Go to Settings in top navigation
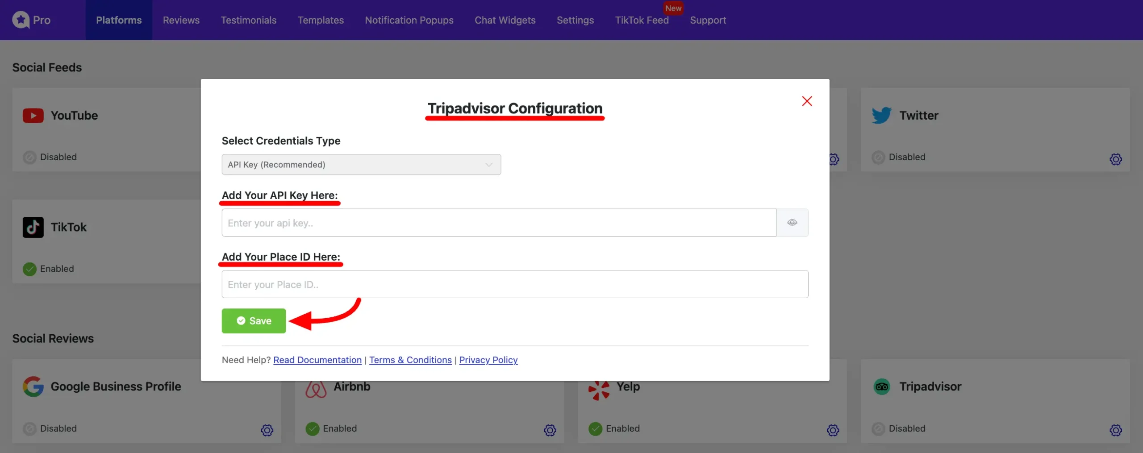 pos(575,20)
